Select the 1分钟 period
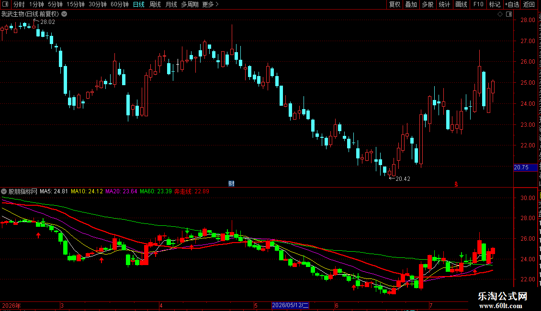Image resolution: width=541 pixels, height=311 pixels. tap(36, 4)
